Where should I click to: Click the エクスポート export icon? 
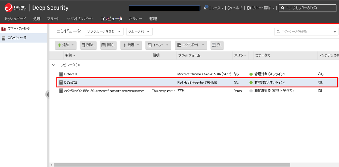point(179,45)
